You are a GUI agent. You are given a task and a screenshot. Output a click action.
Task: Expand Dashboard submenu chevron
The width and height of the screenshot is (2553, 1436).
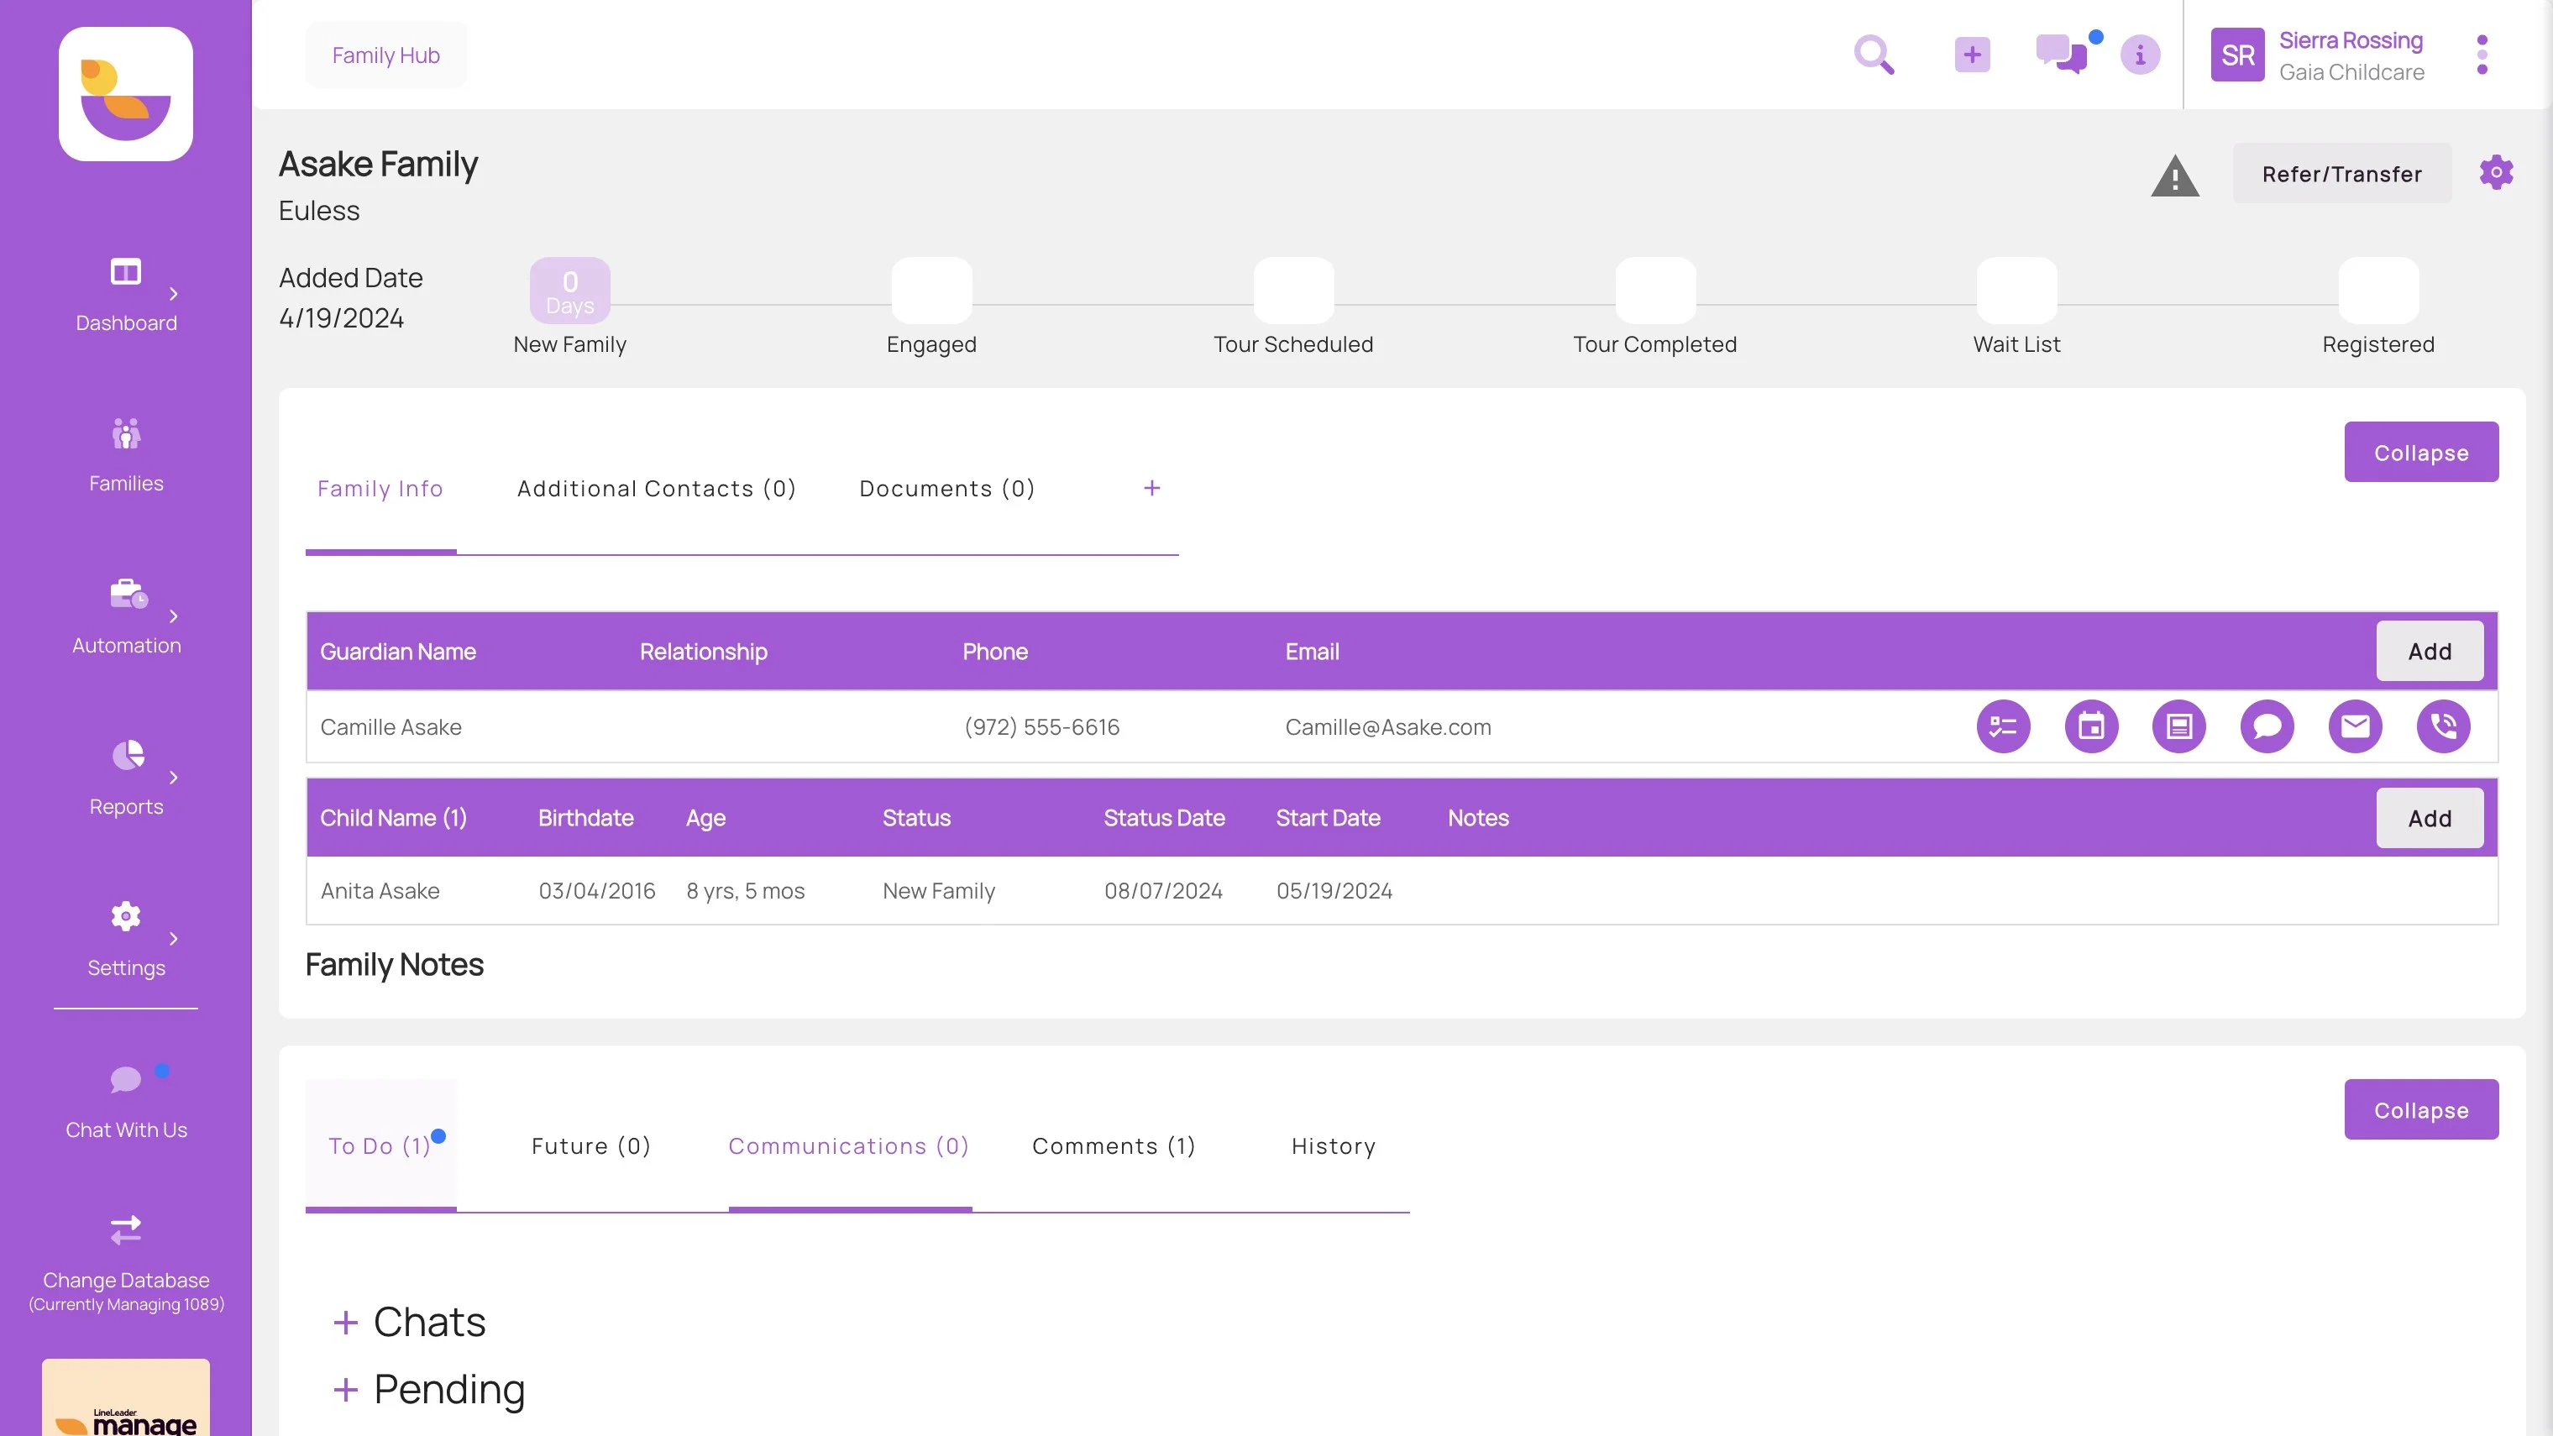174,293
